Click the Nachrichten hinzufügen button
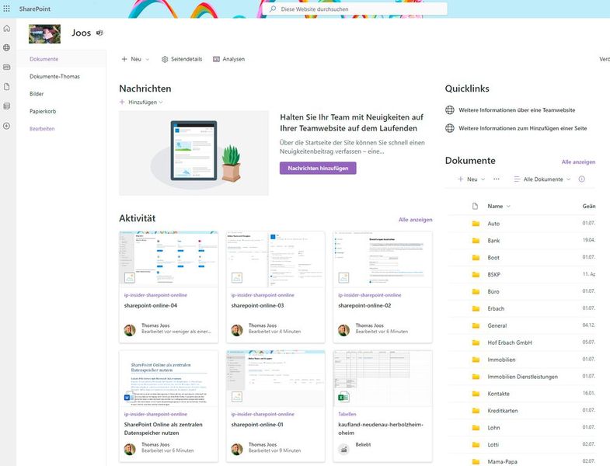The width and height of the screenshot is (610, 466). click(318, 168)
